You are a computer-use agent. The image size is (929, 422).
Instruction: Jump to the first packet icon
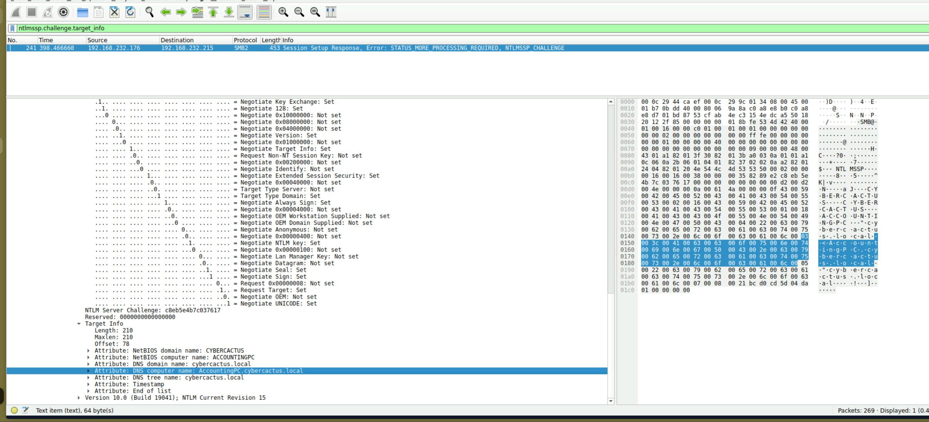pos(213,12)
